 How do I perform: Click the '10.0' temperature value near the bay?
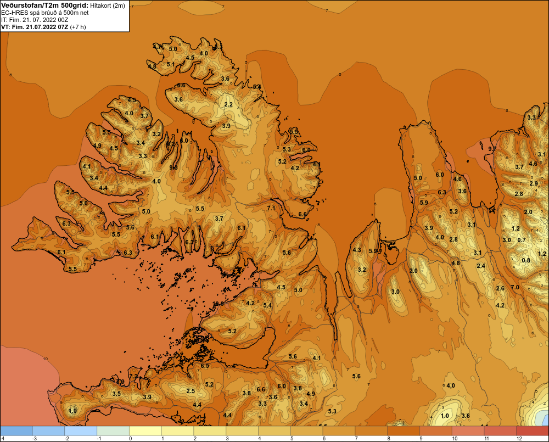218,304
